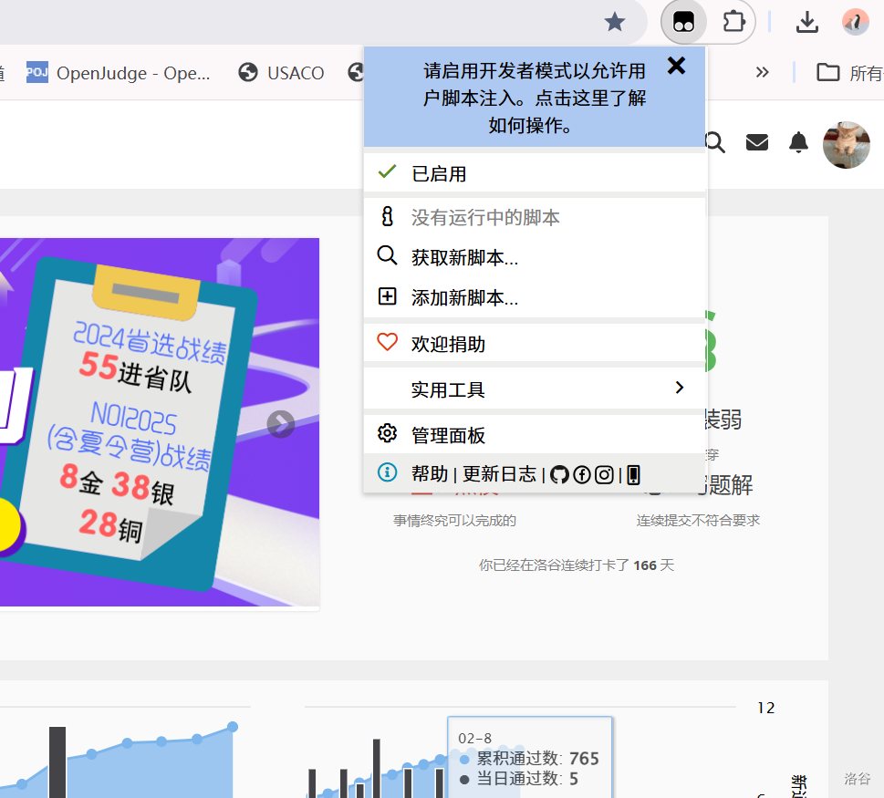Select 添加新脚本 menu entry
Viewport: 884px width, 798px height.
[x=464, y=298]
